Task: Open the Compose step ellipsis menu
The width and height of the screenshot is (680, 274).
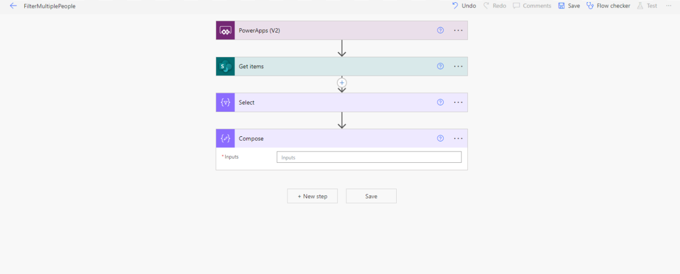Action: tap(458, 139)
